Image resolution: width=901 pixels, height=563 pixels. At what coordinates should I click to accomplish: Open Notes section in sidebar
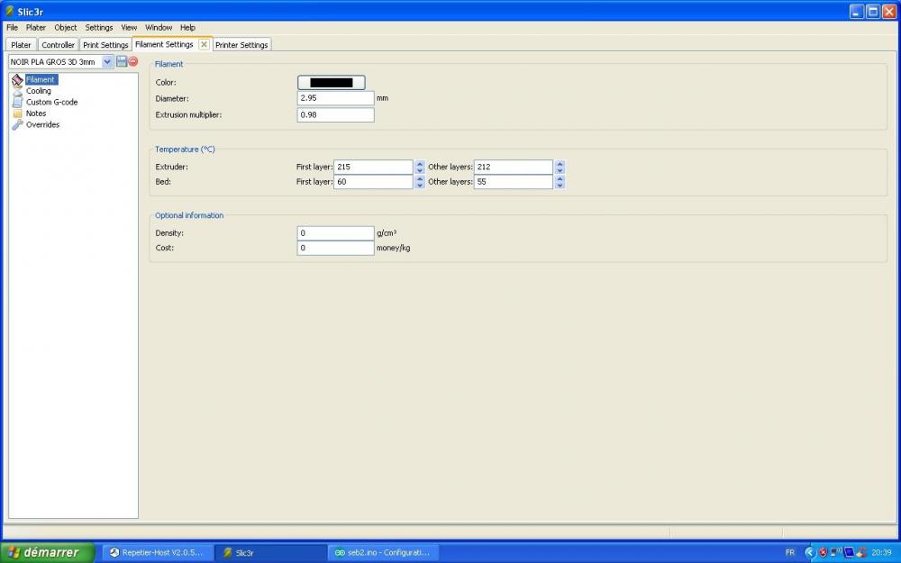coord(36,114)
